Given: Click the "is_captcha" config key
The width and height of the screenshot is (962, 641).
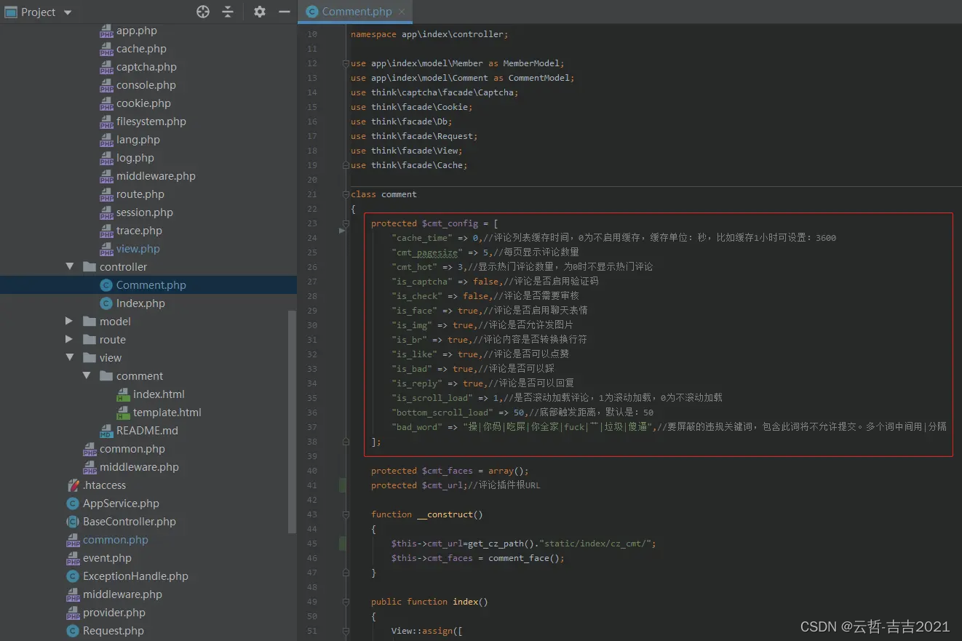Looking at the screenshot, I should (x=422, y=282).
